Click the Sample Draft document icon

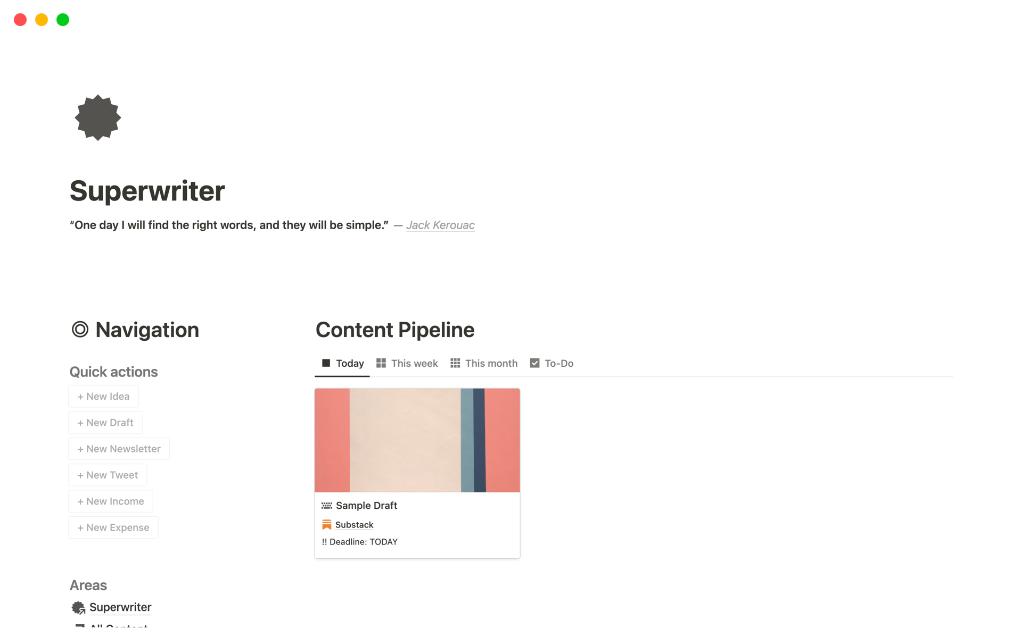click(x=327, y=505)
